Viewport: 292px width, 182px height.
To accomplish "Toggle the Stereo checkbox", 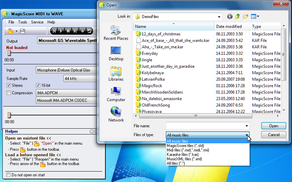I will (x=9, y=85).
